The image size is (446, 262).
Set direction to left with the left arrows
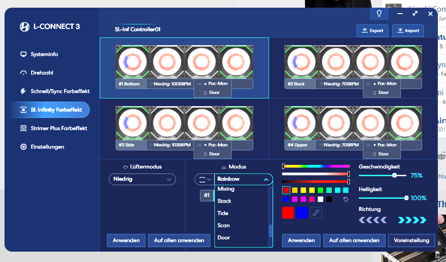click(x=373, y=220)
